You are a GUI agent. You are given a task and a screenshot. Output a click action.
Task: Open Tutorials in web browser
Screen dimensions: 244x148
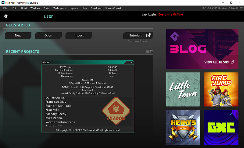coord(138,35)
